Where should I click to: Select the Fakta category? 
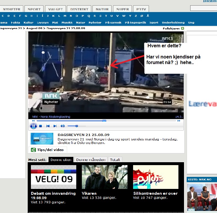[16, 23]
